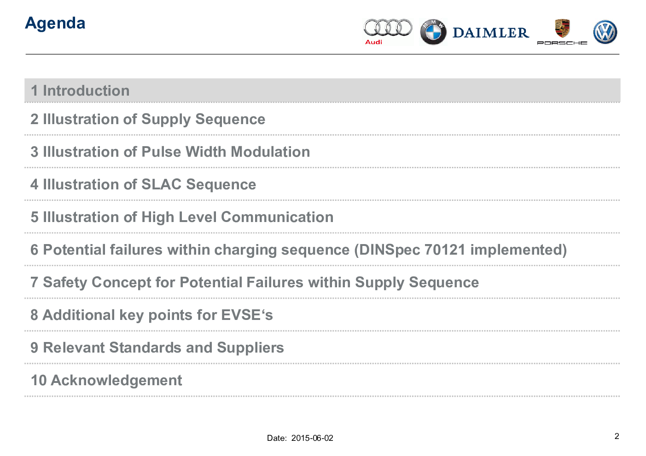Click the 'Audi' text under the rings
Viewport: 646px width, 456px height.
tap(373, 42)
